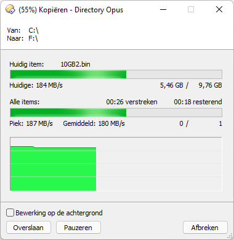234x240 pixels.
Task: Click the 'Piek: 187 MB/s' peak speed label
Action: coord(31,123)
